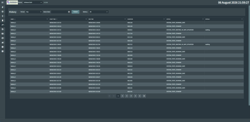
Task: Go to next page arrow
Action: [140, 96]
